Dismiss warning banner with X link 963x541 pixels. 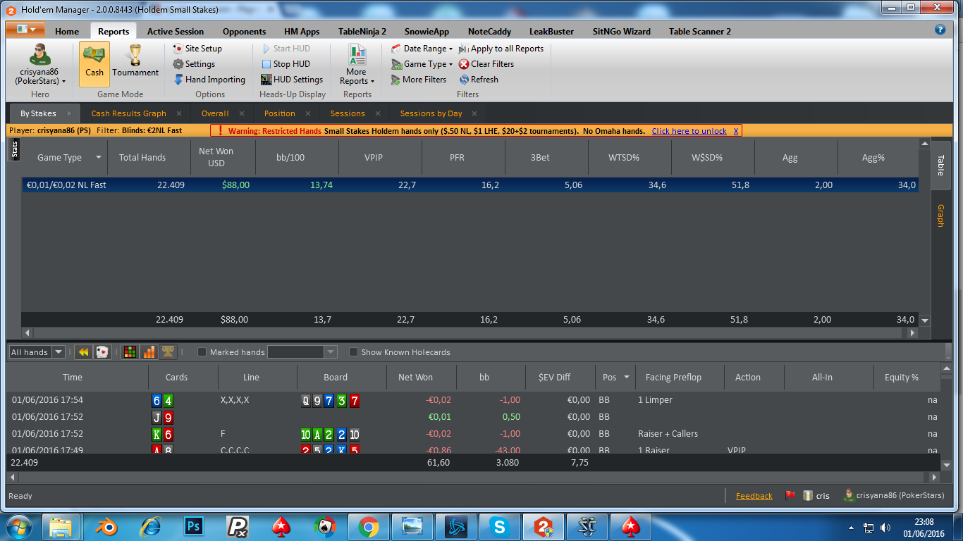tap(736, 131)
